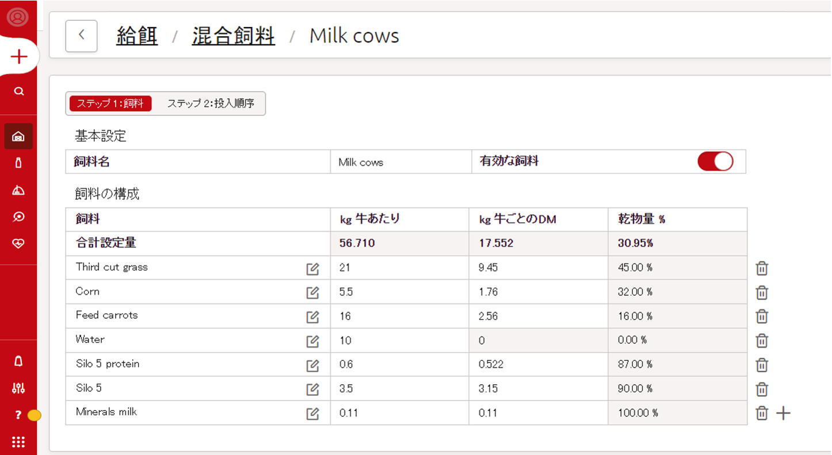Edit the Water feed entry

click(x=312, y=341)
